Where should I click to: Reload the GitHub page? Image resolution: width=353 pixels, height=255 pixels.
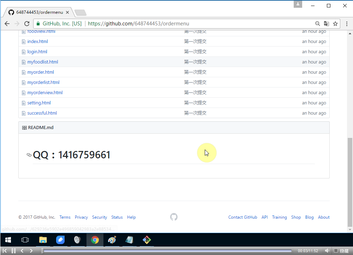pos(27,24)
